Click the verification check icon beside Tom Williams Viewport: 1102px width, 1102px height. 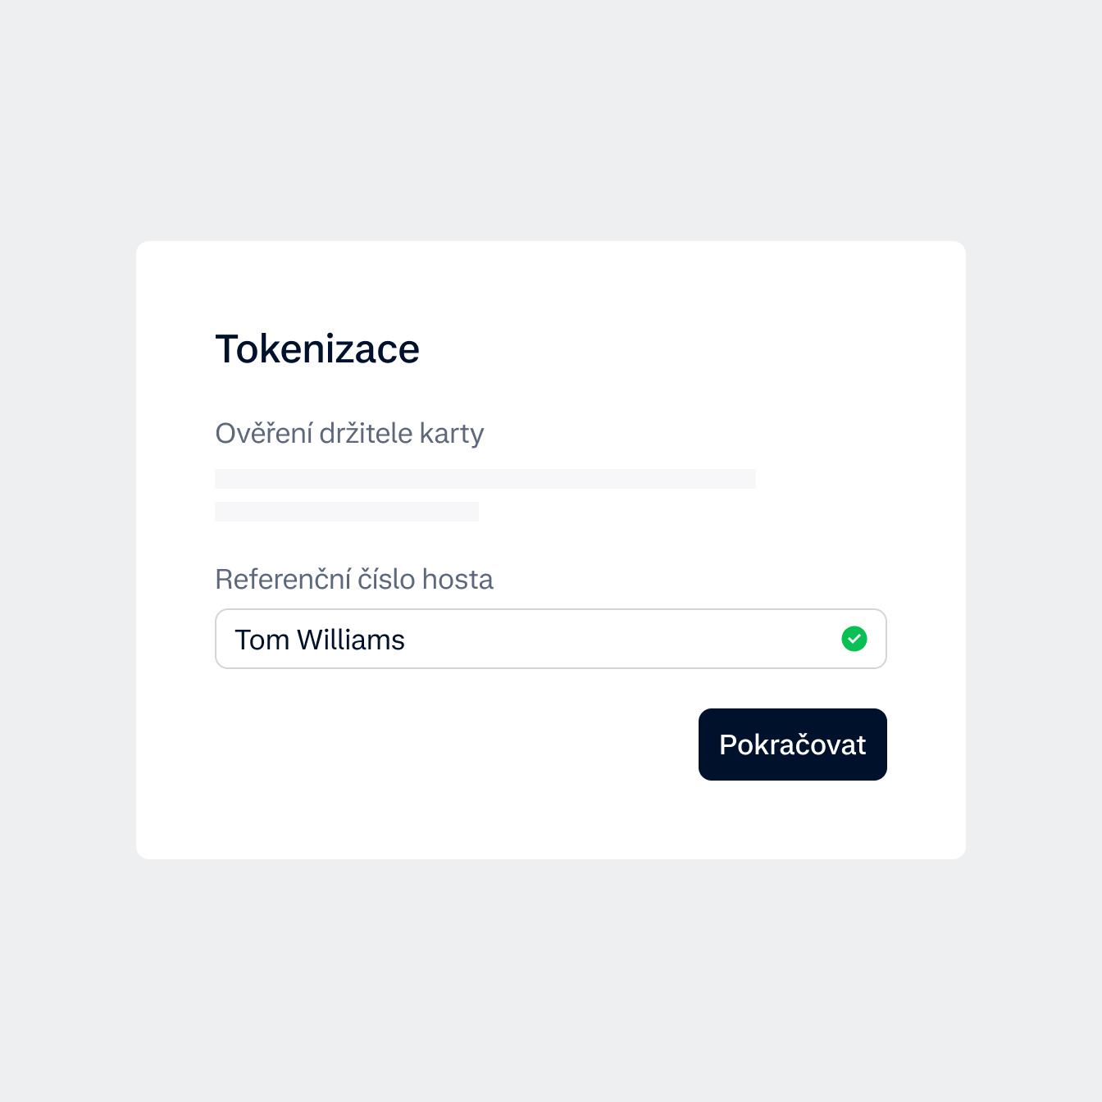pos(854,639)
